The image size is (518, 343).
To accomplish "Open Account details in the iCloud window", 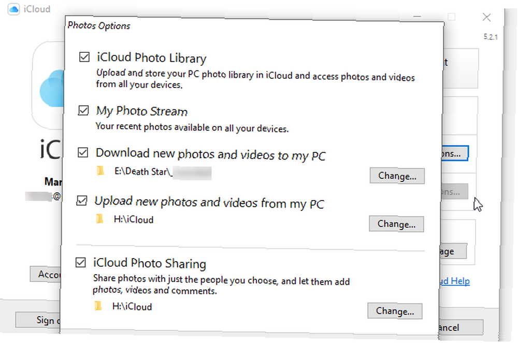I will point(46,274).
